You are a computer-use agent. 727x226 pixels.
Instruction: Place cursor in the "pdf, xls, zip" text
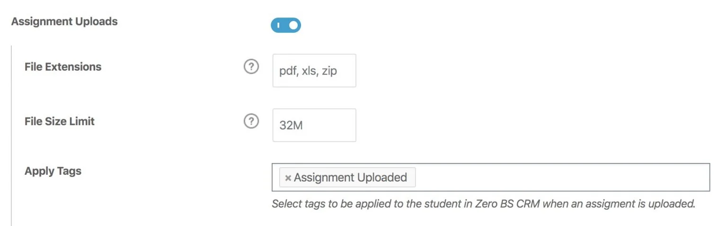pos(308,72)
